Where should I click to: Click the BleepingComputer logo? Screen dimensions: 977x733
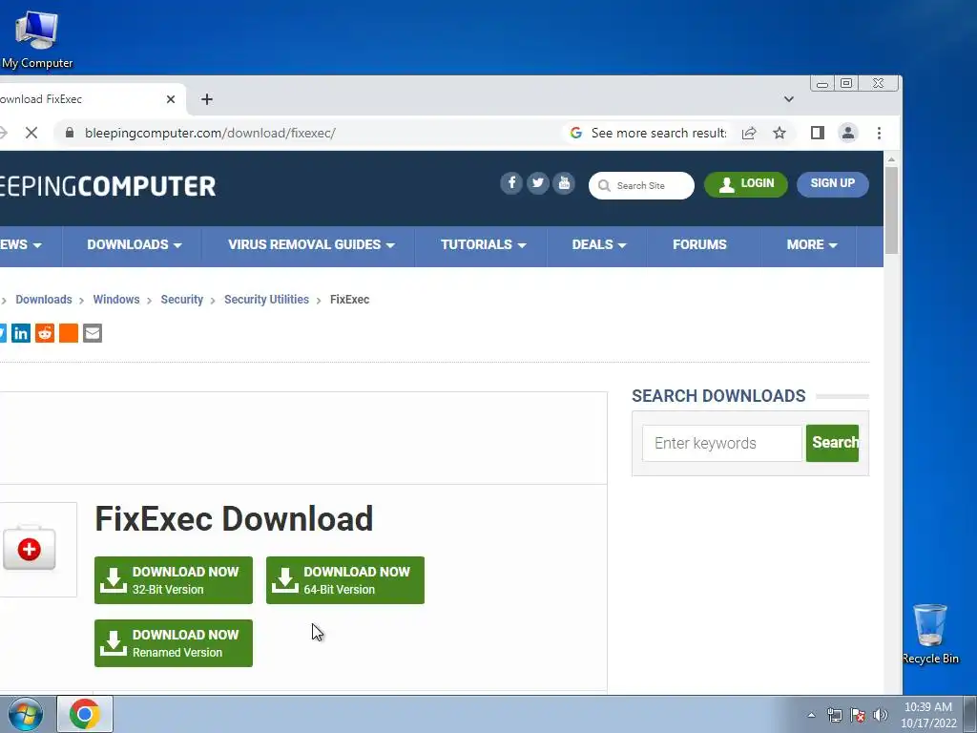pyautogui.click(x=107, y=186)
